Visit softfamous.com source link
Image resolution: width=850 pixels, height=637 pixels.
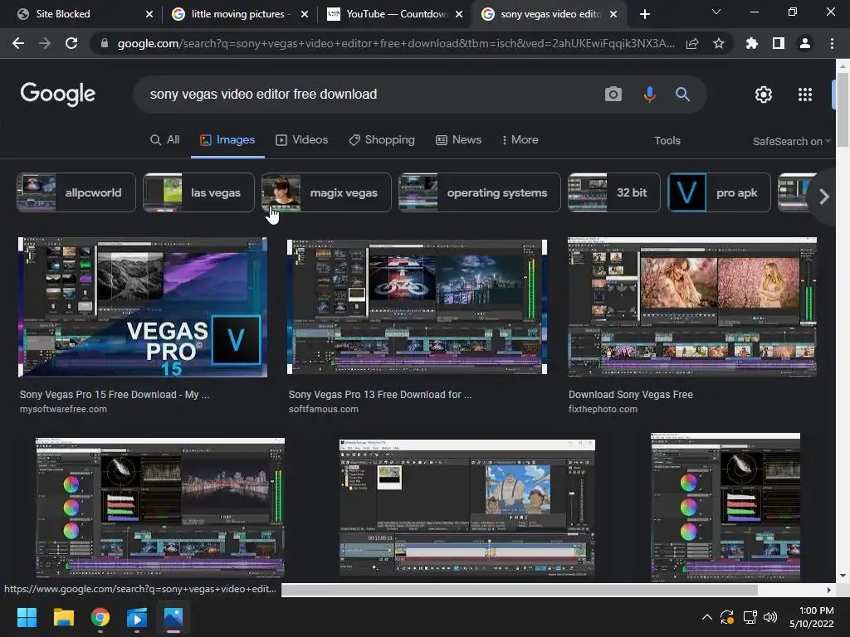[323, 409]
